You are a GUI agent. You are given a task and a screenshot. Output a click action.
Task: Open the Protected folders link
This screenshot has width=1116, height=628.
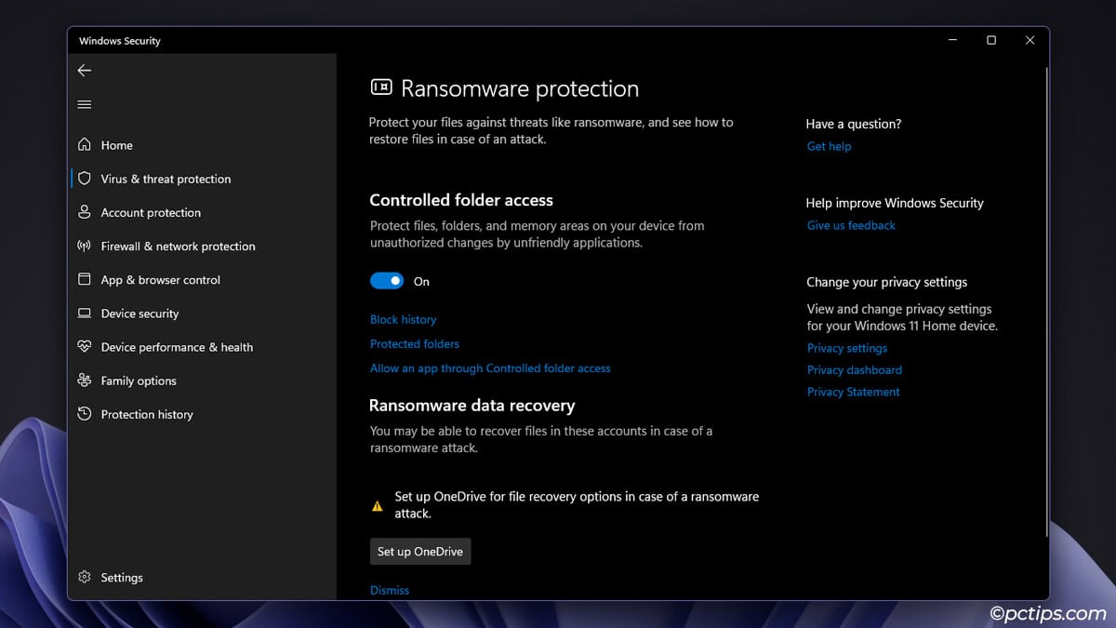tap(415, 343)
